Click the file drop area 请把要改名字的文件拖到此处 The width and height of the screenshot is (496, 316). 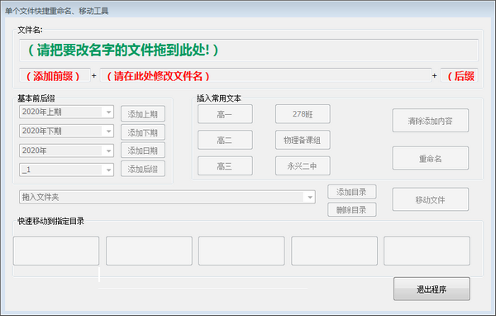click(x=249, y=50)
